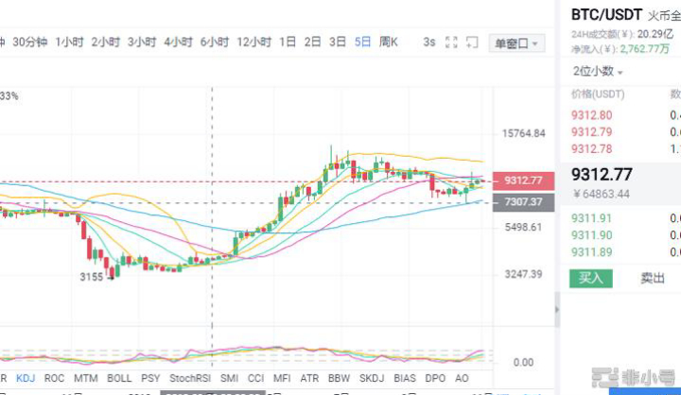
Task: Select the 2小时 timeframe
Action: pos(106,43)
